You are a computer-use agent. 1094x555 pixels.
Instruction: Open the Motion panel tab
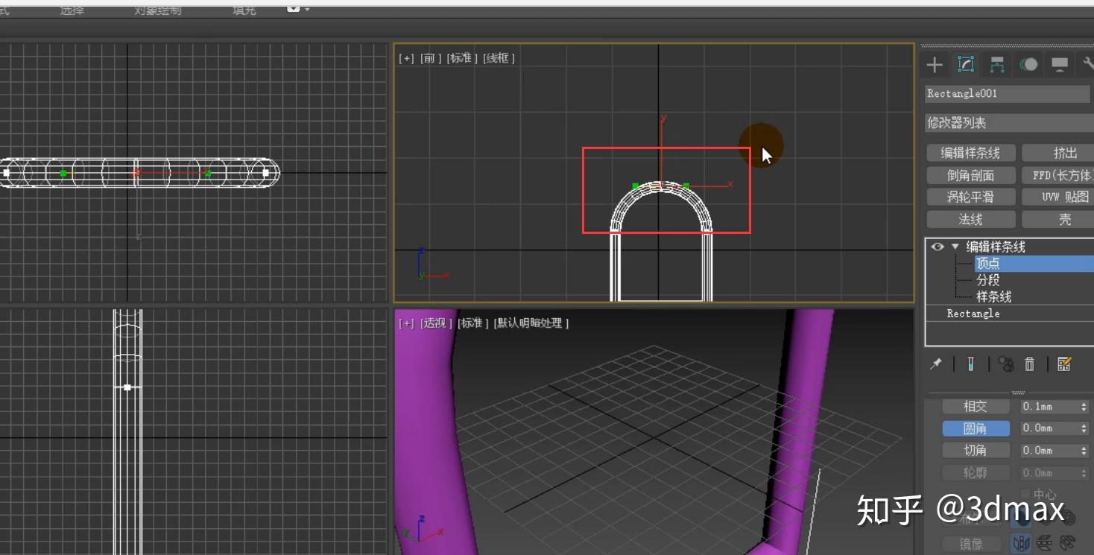click(1028, 65)
